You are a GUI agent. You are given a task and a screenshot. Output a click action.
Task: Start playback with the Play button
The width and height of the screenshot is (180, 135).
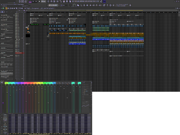coord(33,1)
